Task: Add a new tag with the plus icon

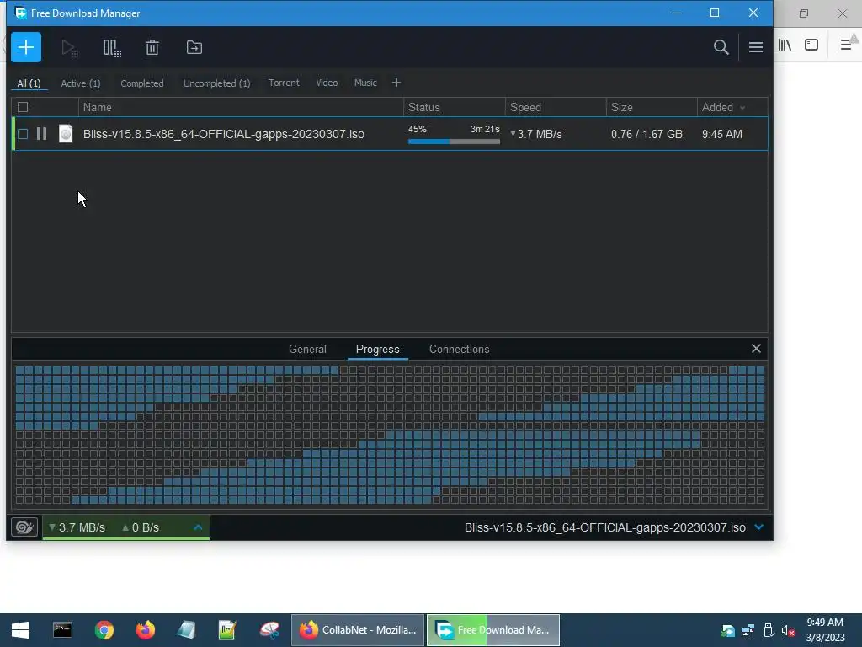Action: point(396,83)
